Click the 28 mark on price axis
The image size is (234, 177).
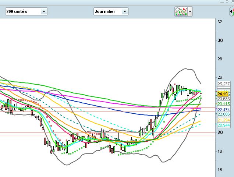click(x=220, y=59)
